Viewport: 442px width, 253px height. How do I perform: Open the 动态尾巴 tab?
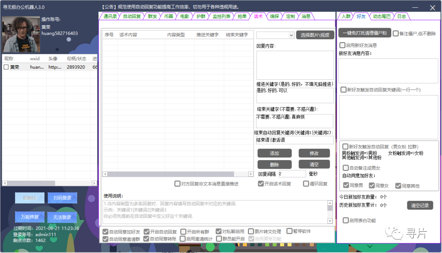click(x=381, y=17)
